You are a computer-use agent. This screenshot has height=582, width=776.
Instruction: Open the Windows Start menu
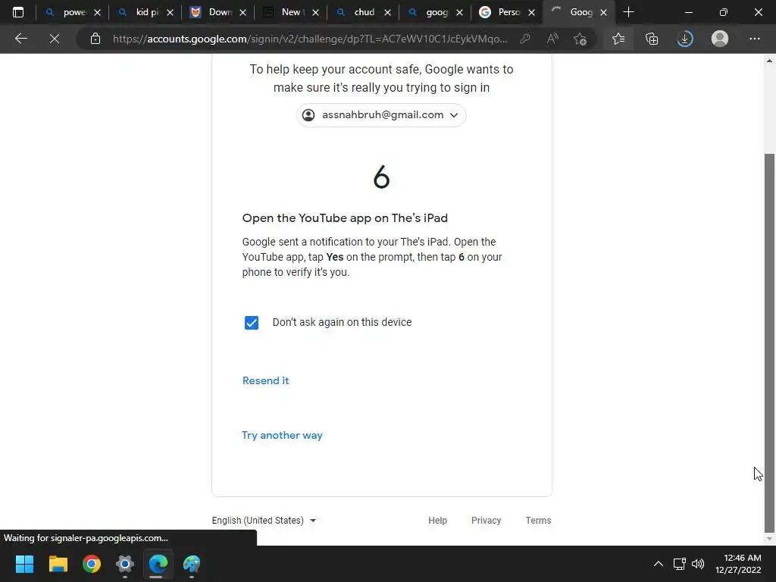[24, 564]
